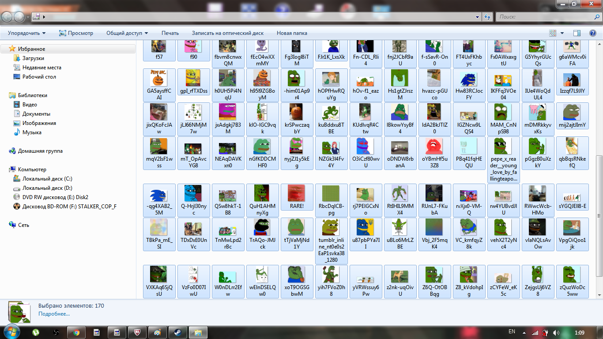The height and width of the screenshot is (339, 603).
Task: Select the RARE! image file
Action: 297,196
